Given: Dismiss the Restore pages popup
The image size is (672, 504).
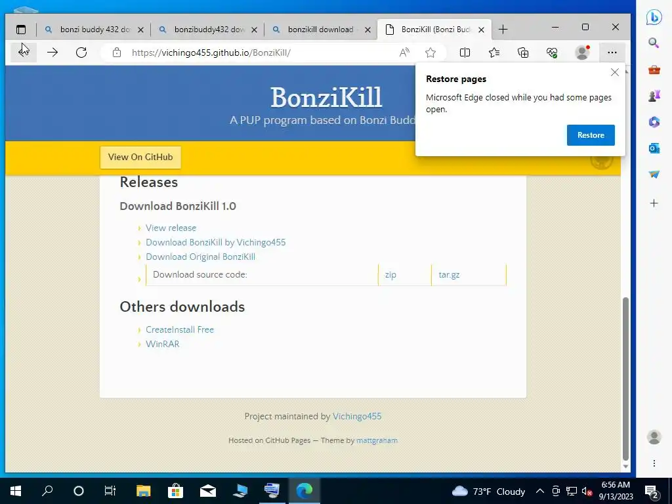Looking at the screenshot, I should point(614,72).
